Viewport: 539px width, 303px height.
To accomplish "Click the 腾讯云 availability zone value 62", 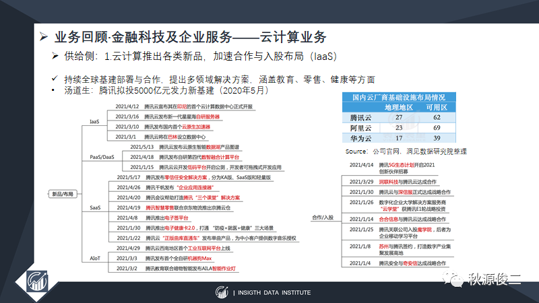I will tap(437, 117).
